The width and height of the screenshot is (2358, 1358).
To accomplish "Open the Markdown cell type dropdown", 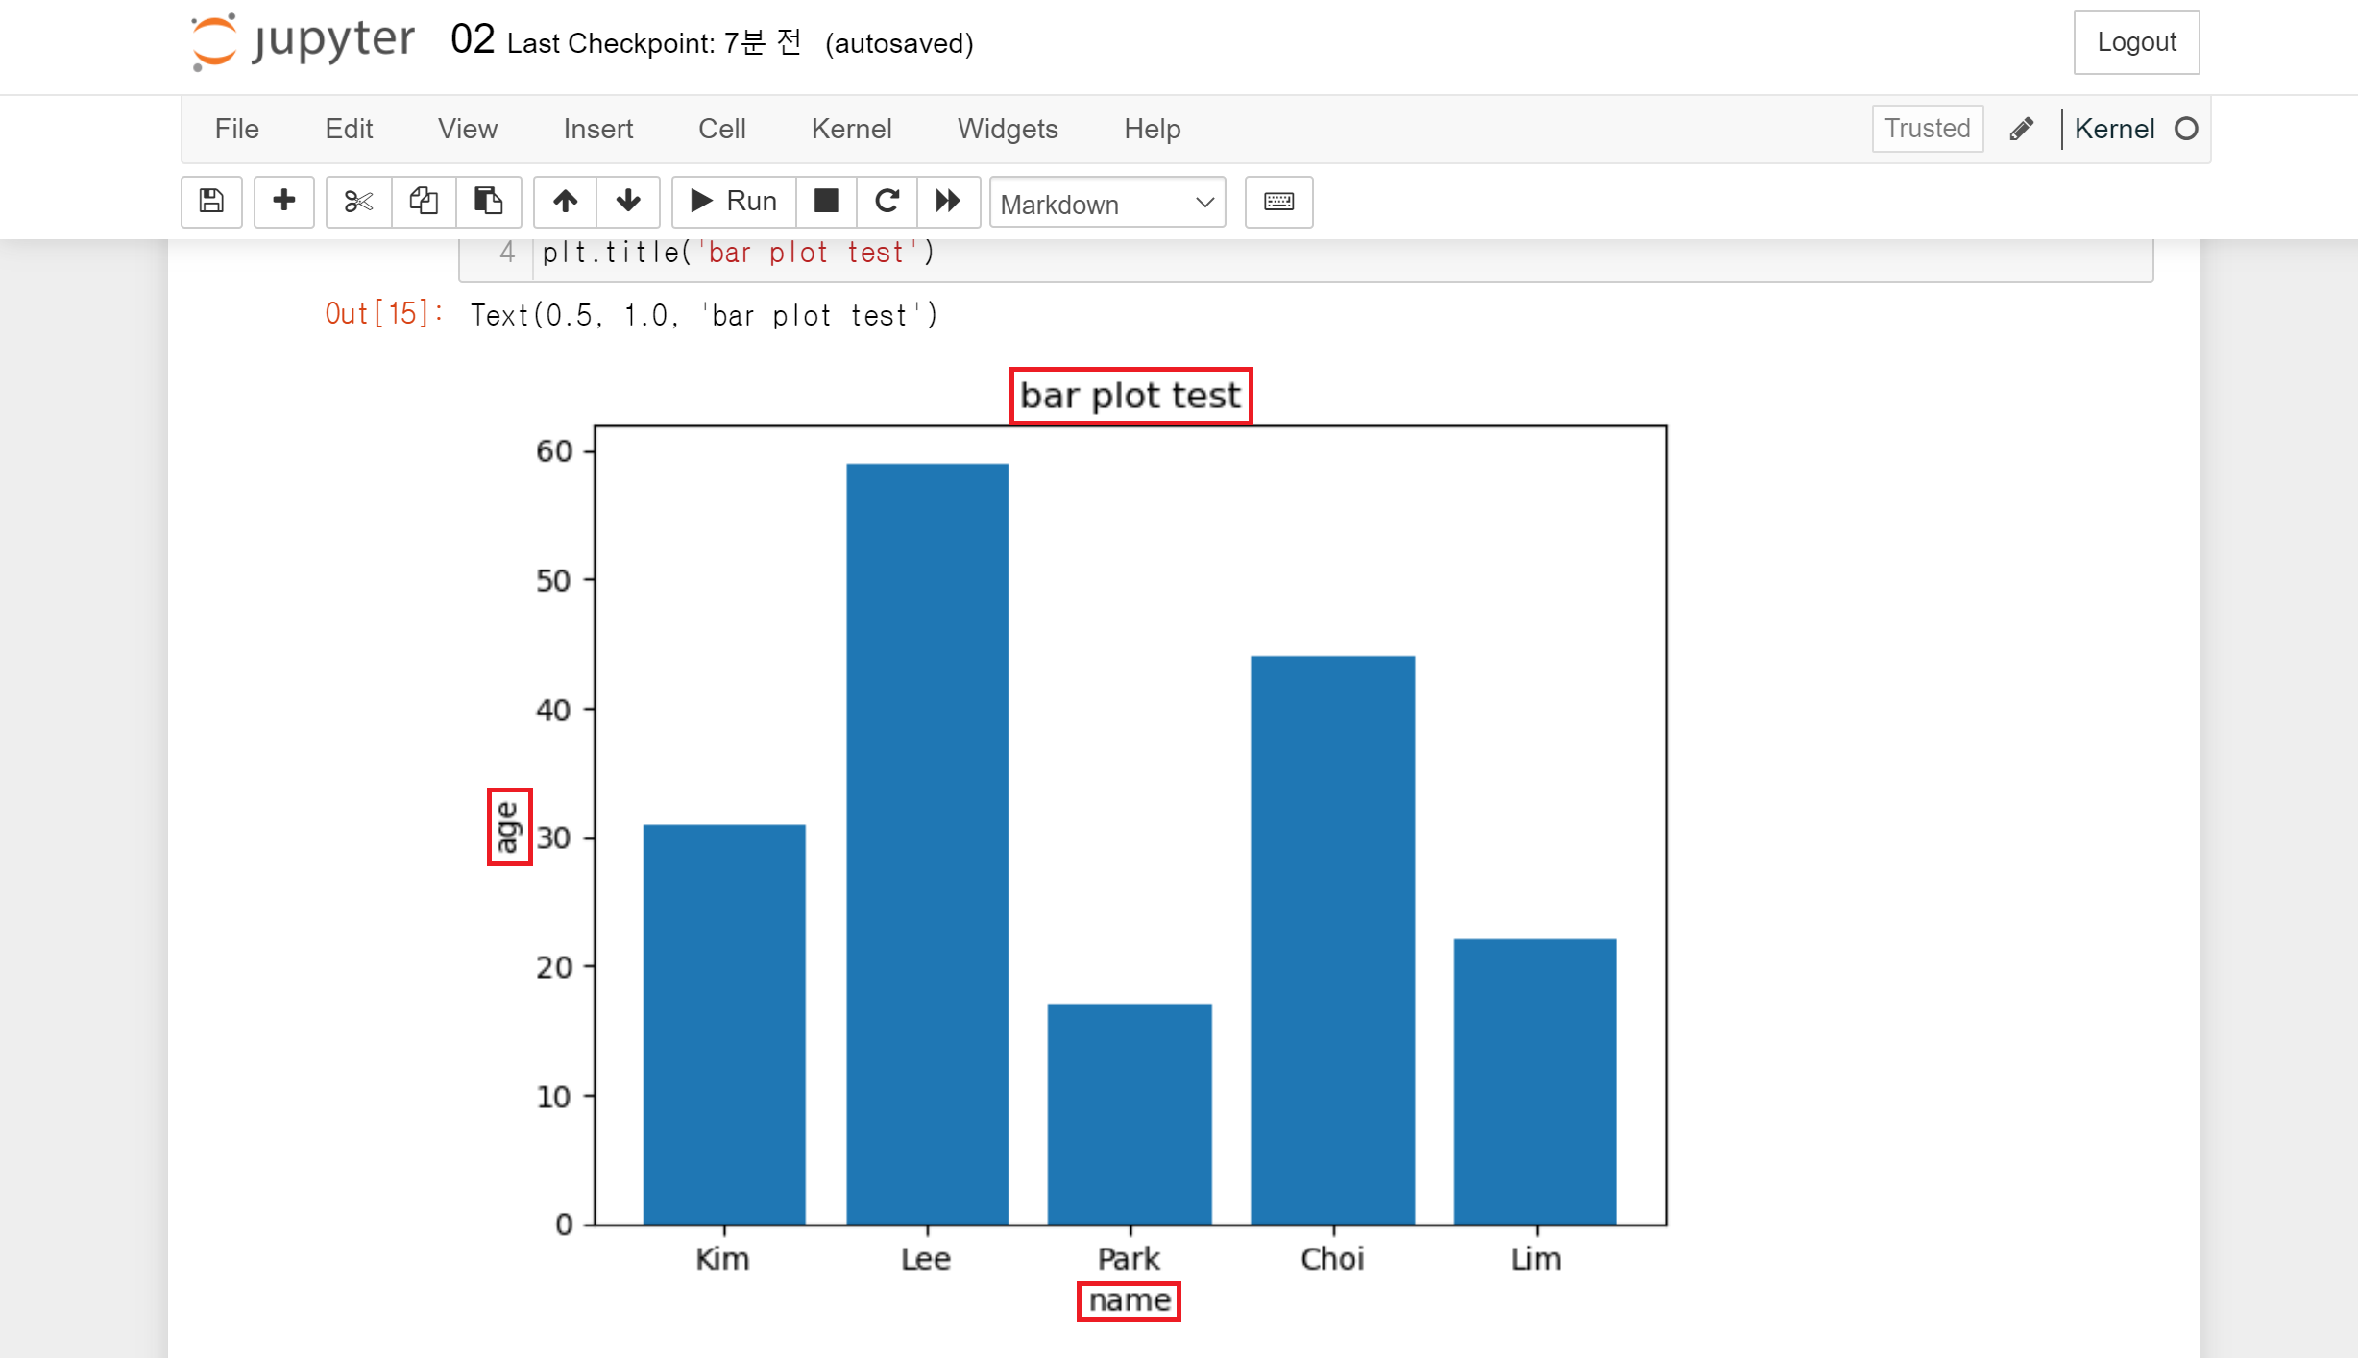I will click(1106, 203).
